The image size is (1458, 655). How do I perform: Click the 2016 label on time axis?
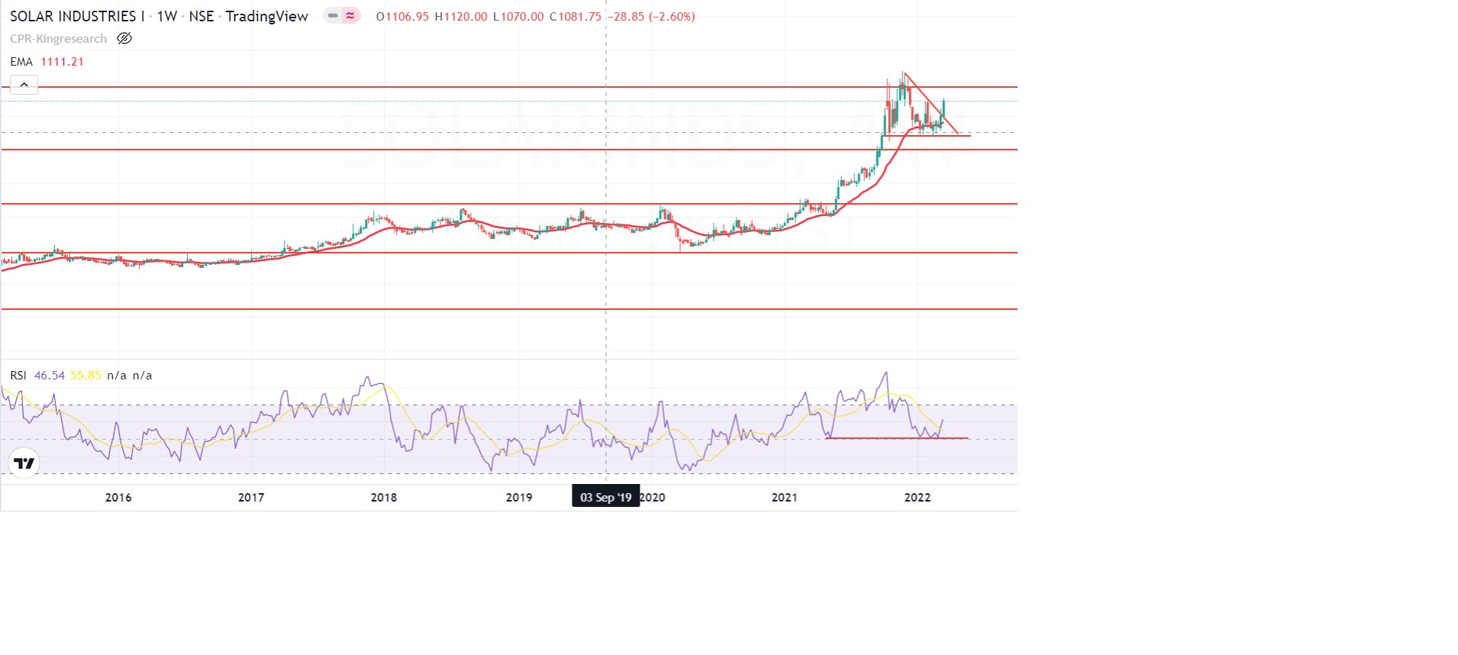pyautogui.click(x=118, y=498)
